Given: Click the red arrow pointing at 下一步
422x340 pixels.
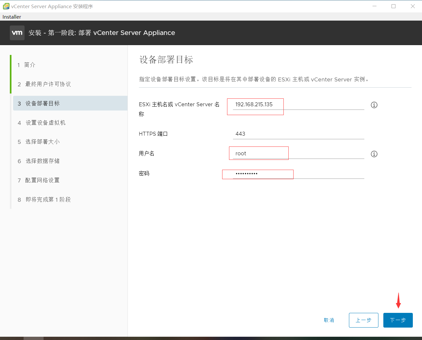Looking at the screenshot, I should [x=398, y=301].
